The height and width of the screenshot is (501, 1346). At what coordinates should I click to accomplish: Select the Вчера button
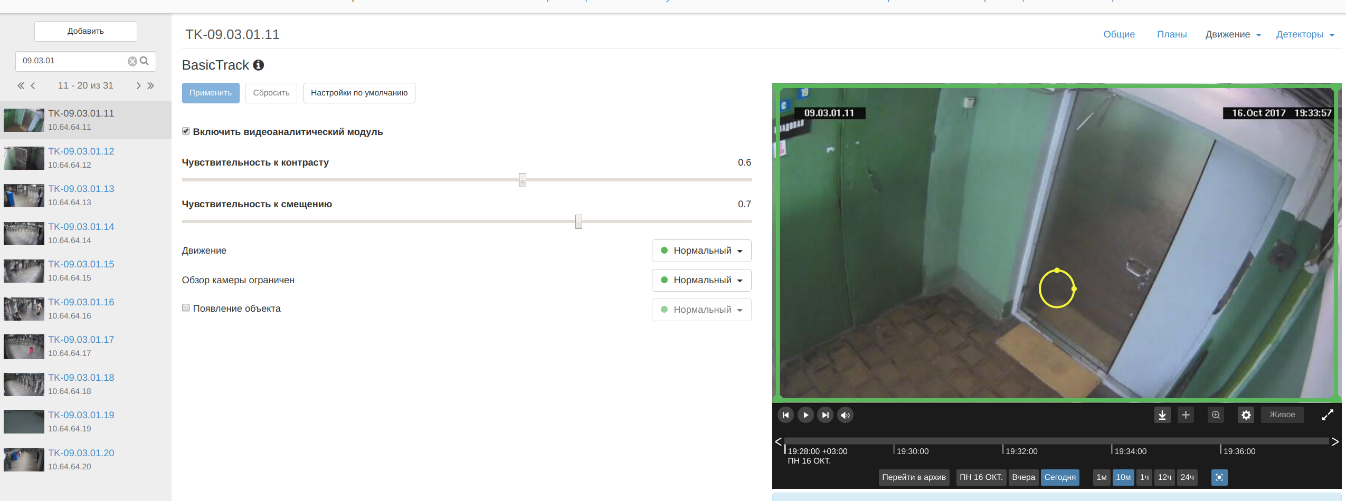pos(1023,477)
